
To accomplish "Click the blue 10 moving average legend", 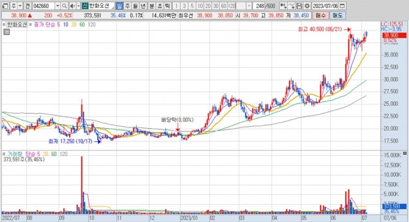I will (x=66, y=24).
